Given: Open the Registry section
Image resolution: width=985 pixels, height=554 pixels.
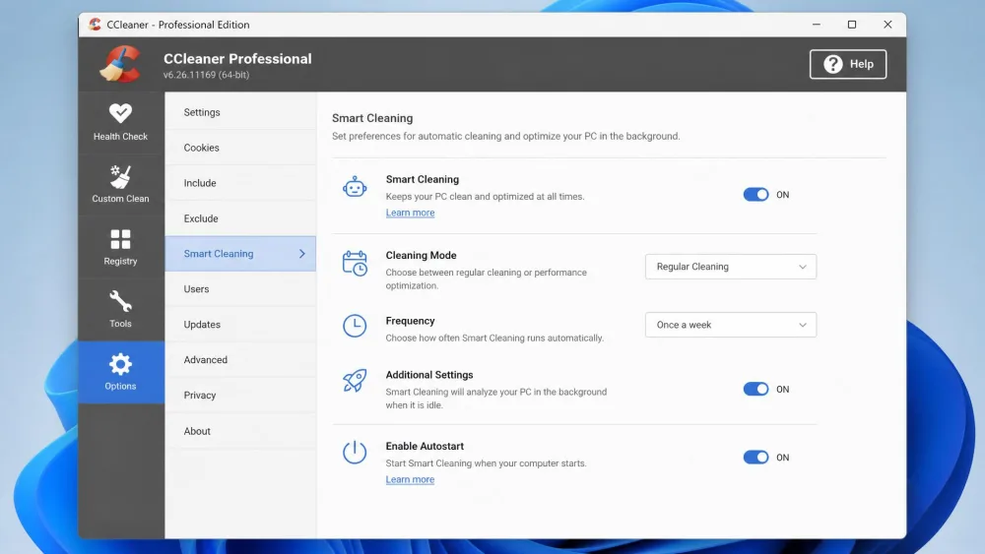Looking at the screenshot, I should coord(120,247).
